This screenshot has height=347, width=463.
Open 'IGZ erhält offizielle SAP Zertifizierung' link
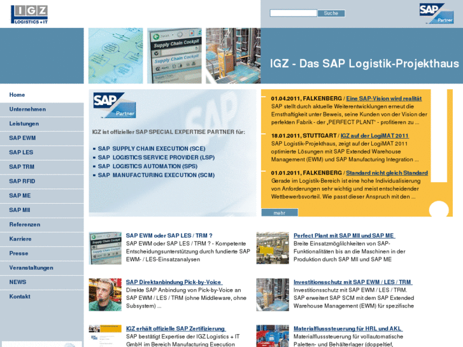pos(176,329)
